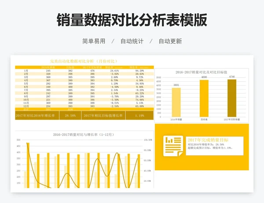264x203 pixels.
Task: Click the 目标值 bar labeled 4690
Action: click(x=204, y=98)
